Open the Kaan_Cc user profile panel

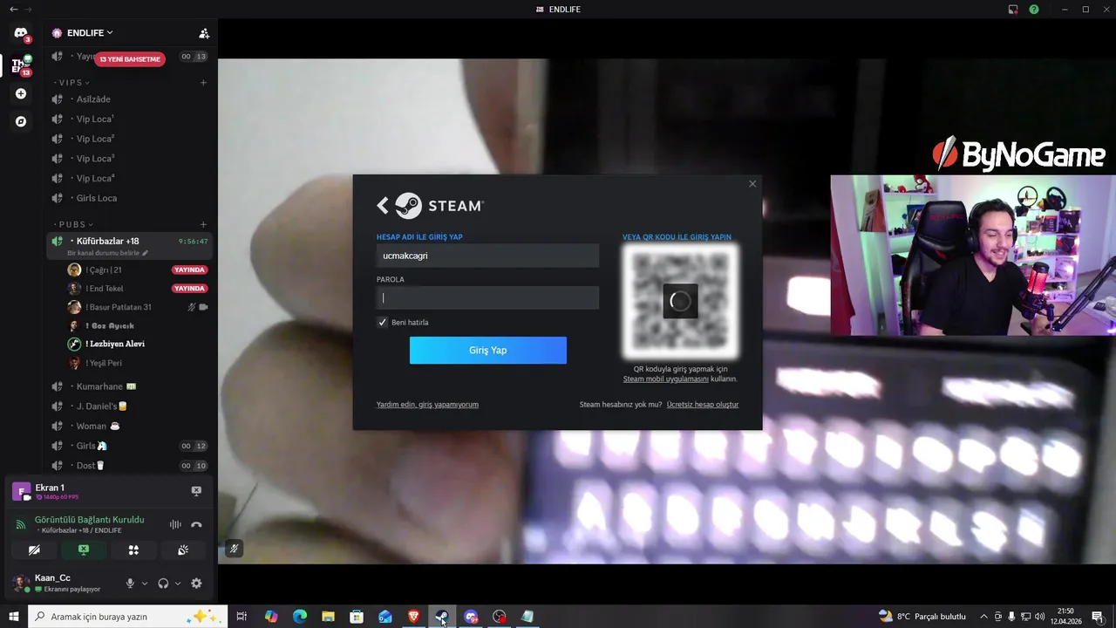click(x=63, y=583)
